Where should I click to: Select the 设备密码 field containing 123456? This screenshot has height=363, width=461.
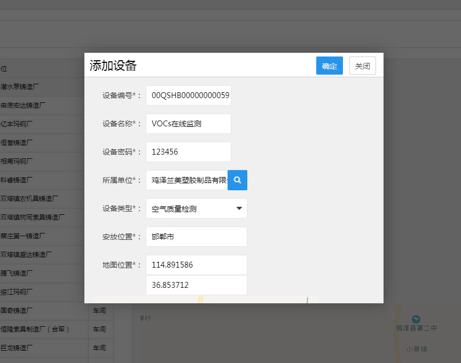point(188,152)
